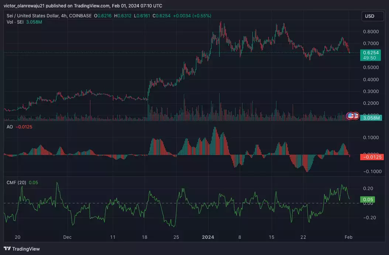Screen dimensions: 389x255
Task: Click the green 3.058M volume axis label
Action: tap(371, 118)
